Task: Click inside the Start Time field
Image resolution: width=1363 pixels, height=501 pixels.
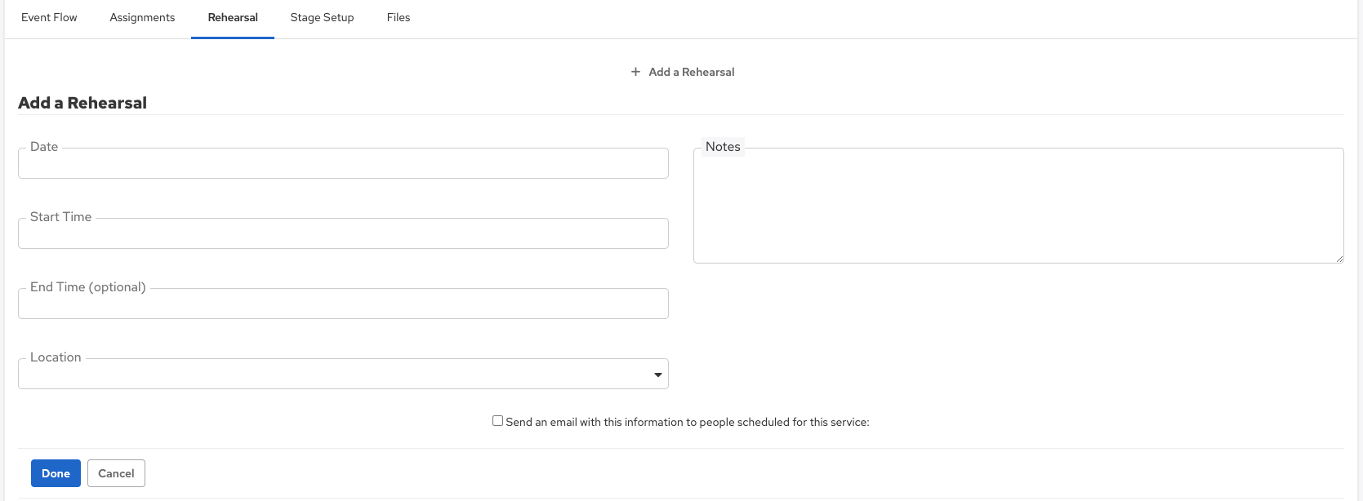Action: click(x=343, y=233)
